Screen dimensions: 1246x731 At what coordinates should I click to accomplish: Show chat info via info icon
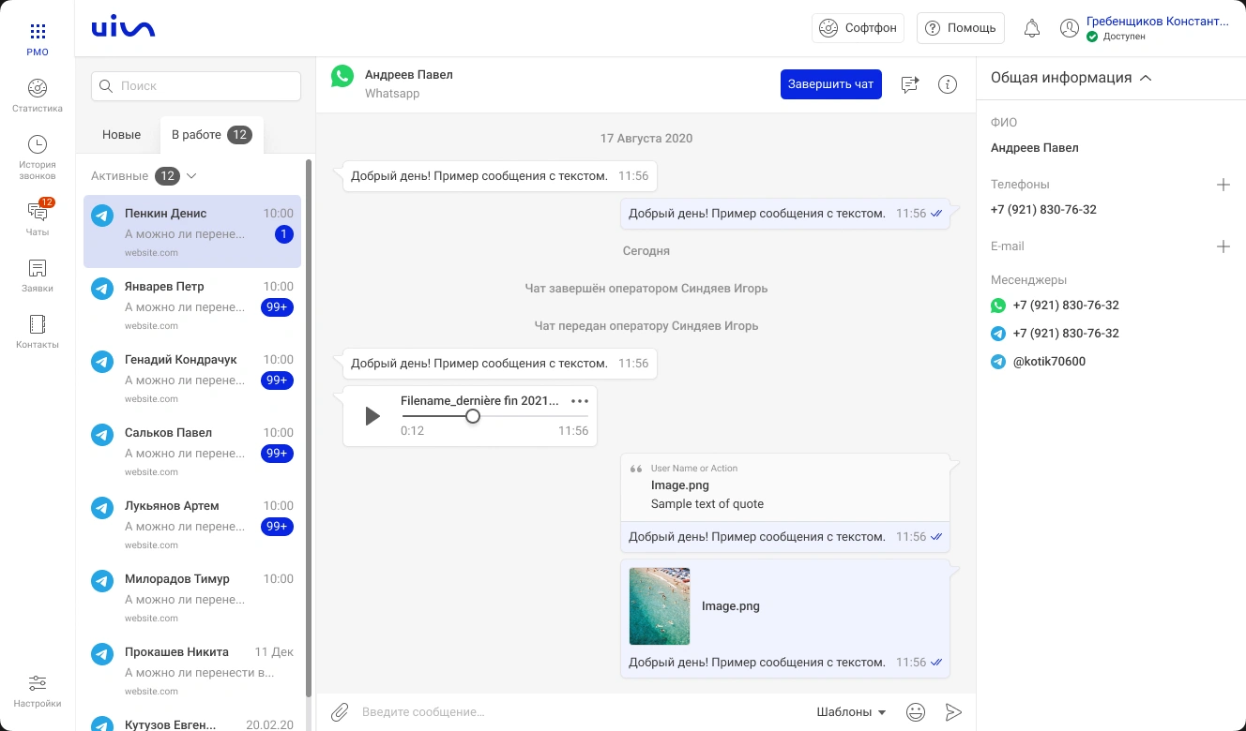[948, 84]
